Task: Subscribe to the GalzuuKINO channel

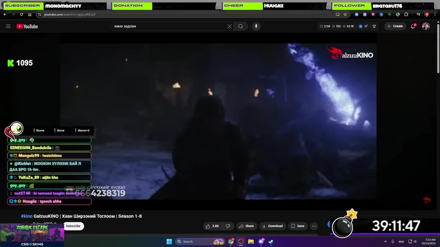Action: [73, 226]
